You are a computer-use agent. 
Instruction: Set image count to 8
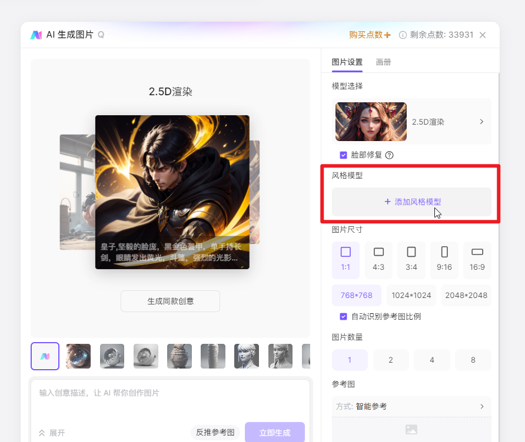click(x=473, y=360)
